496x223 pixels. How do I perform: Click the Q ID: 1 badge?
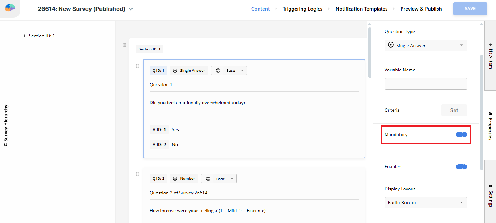(x=158, y=71)
